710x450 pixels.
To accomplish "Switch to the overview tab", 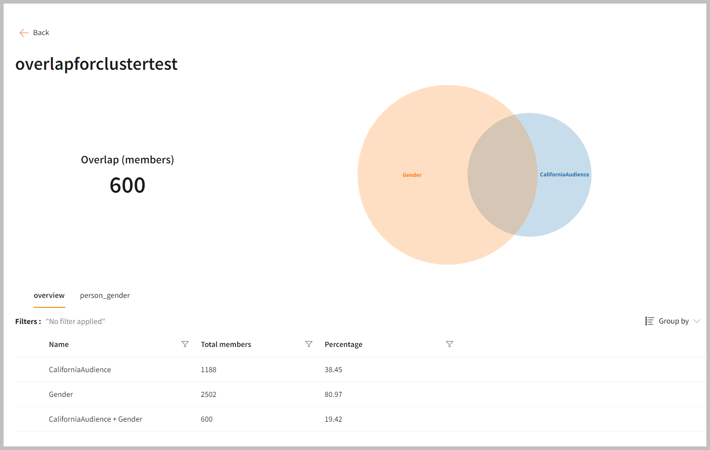I will point(49,296).
